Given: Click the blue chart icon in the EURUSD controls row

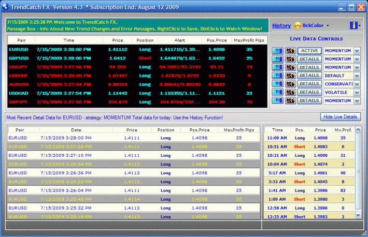Looking at the screenshot, I should [277, 51].
